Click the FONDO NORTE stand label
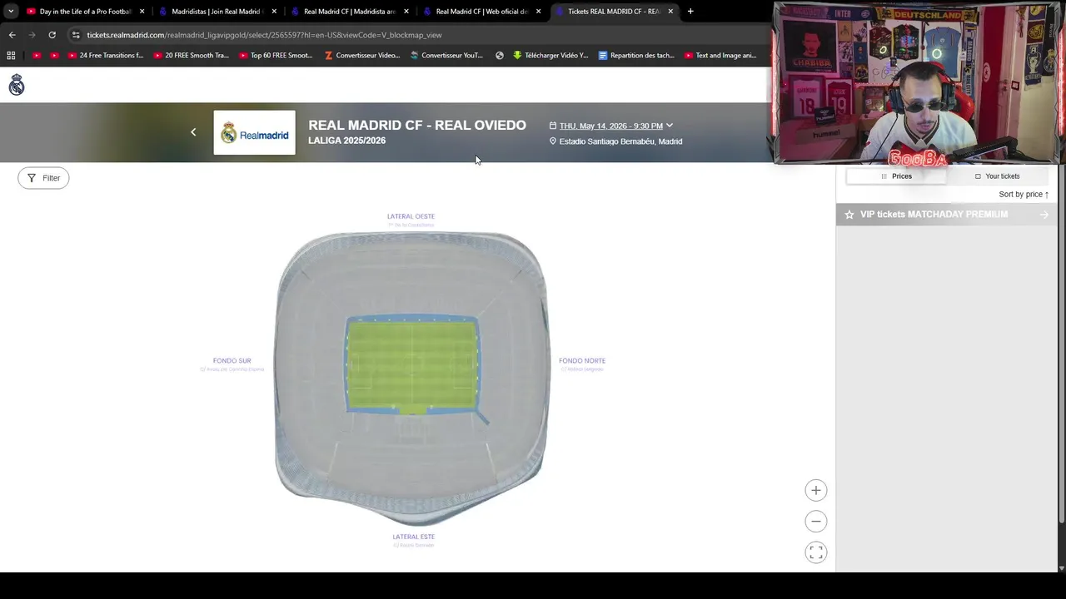 click(x=582, y=361)
